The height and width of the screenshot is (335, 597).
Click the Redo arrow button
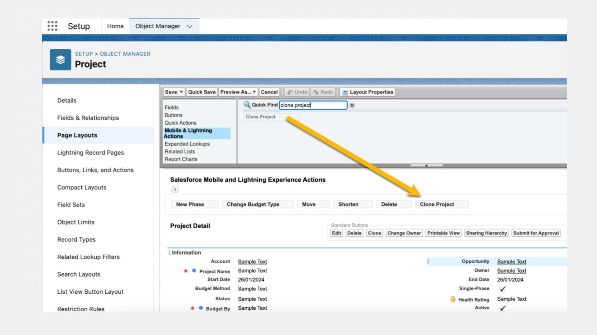click(x=323, y=92)
